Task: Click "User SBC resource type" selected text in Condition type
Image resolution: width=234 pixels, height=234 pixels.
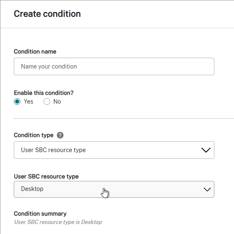Action: (x=53, y=150)
